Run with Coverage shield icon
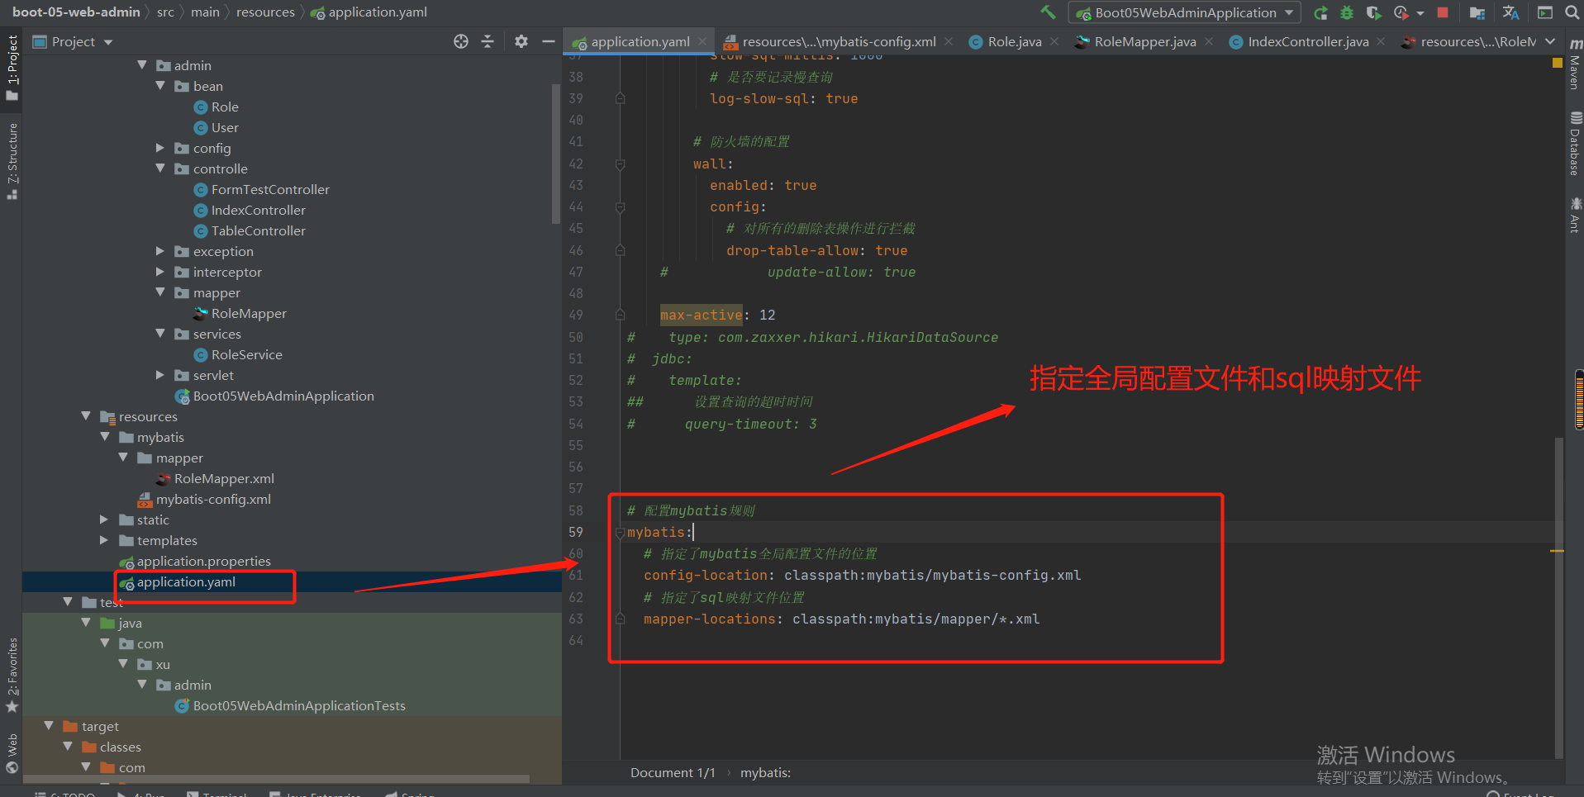 pos(1373,12)
